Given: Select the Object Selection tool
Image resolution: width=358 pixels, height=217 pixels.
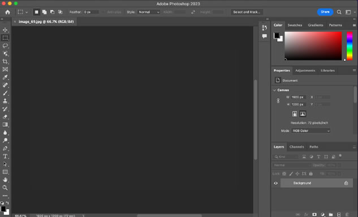Looking at the screenshot, I should coord(5,54).
